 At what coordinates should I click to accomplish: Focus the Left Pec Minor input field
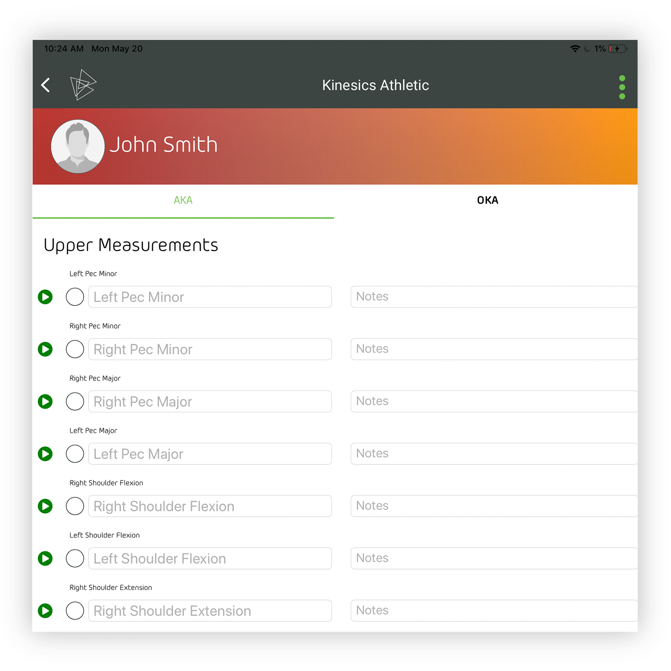[x=210, y=297]
